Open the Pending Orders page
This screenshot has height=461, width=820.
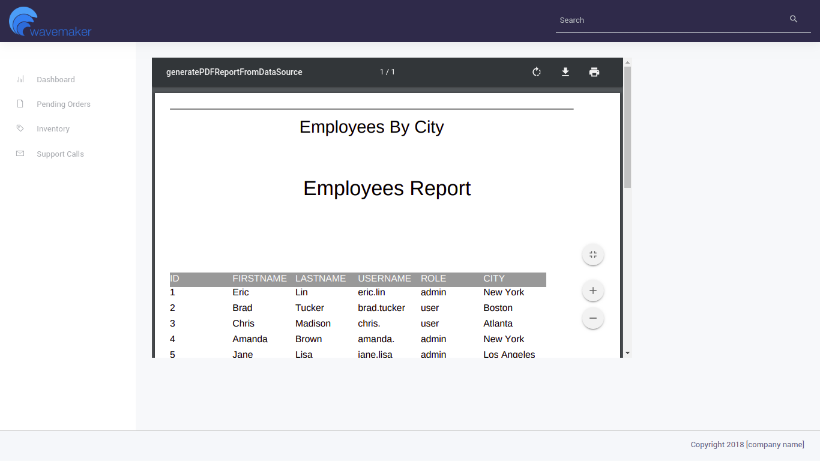coord(64,104)
